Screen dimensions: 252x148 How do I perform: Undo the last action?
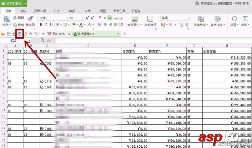point(30,34)
